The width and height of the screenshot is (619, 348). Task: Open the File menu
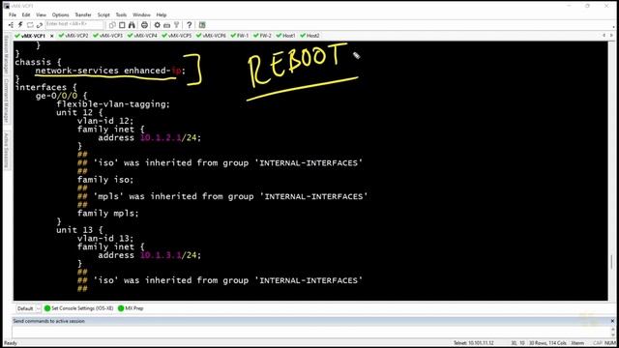[13, 15]
